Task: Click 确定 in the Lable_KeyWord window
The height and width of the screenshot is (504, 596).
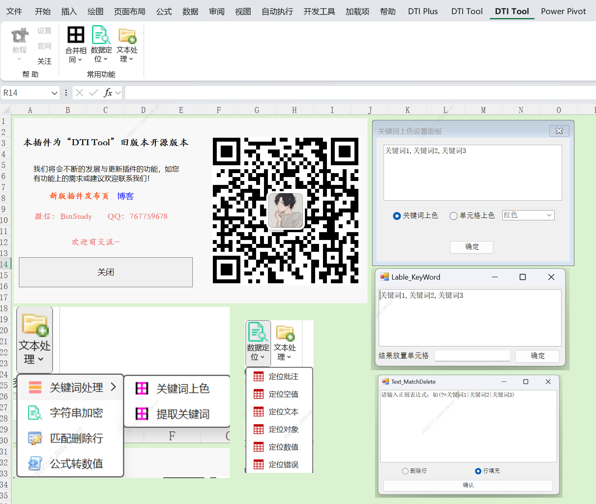Action: click(x=537, y=356)
